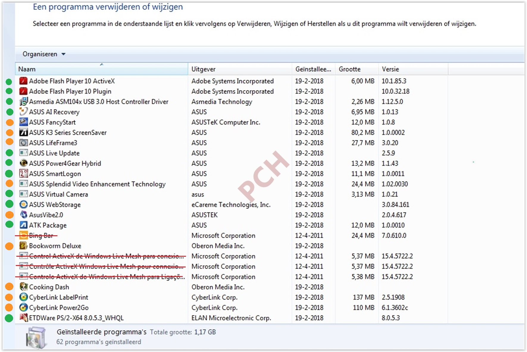Select the ATK Package entry
The width and height of the screenshot is (527, 352).
48,225
